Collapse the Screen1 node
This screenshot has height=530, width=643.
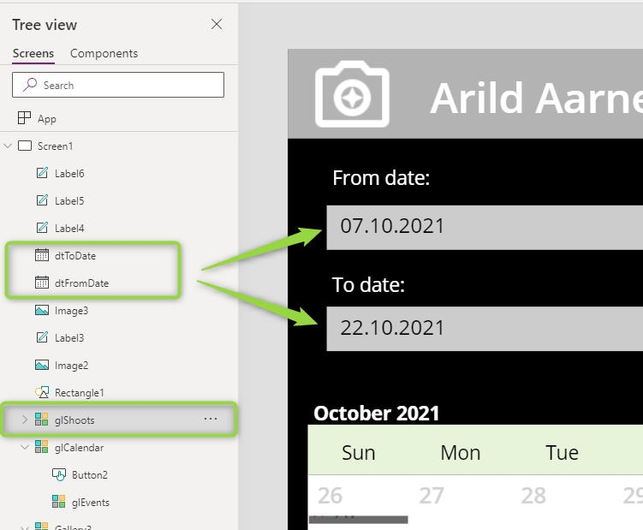point(8,146)
